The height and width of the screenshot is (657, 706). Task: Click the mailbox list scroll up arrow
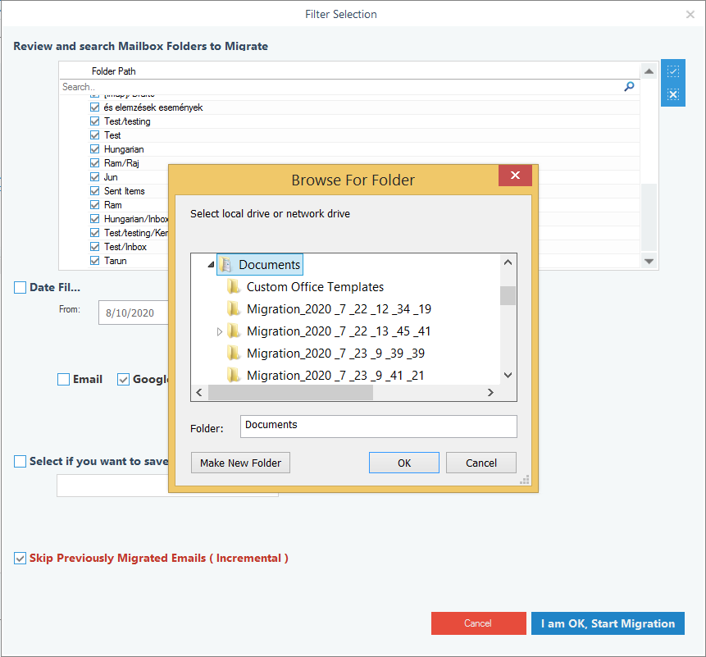coord(649,71)
